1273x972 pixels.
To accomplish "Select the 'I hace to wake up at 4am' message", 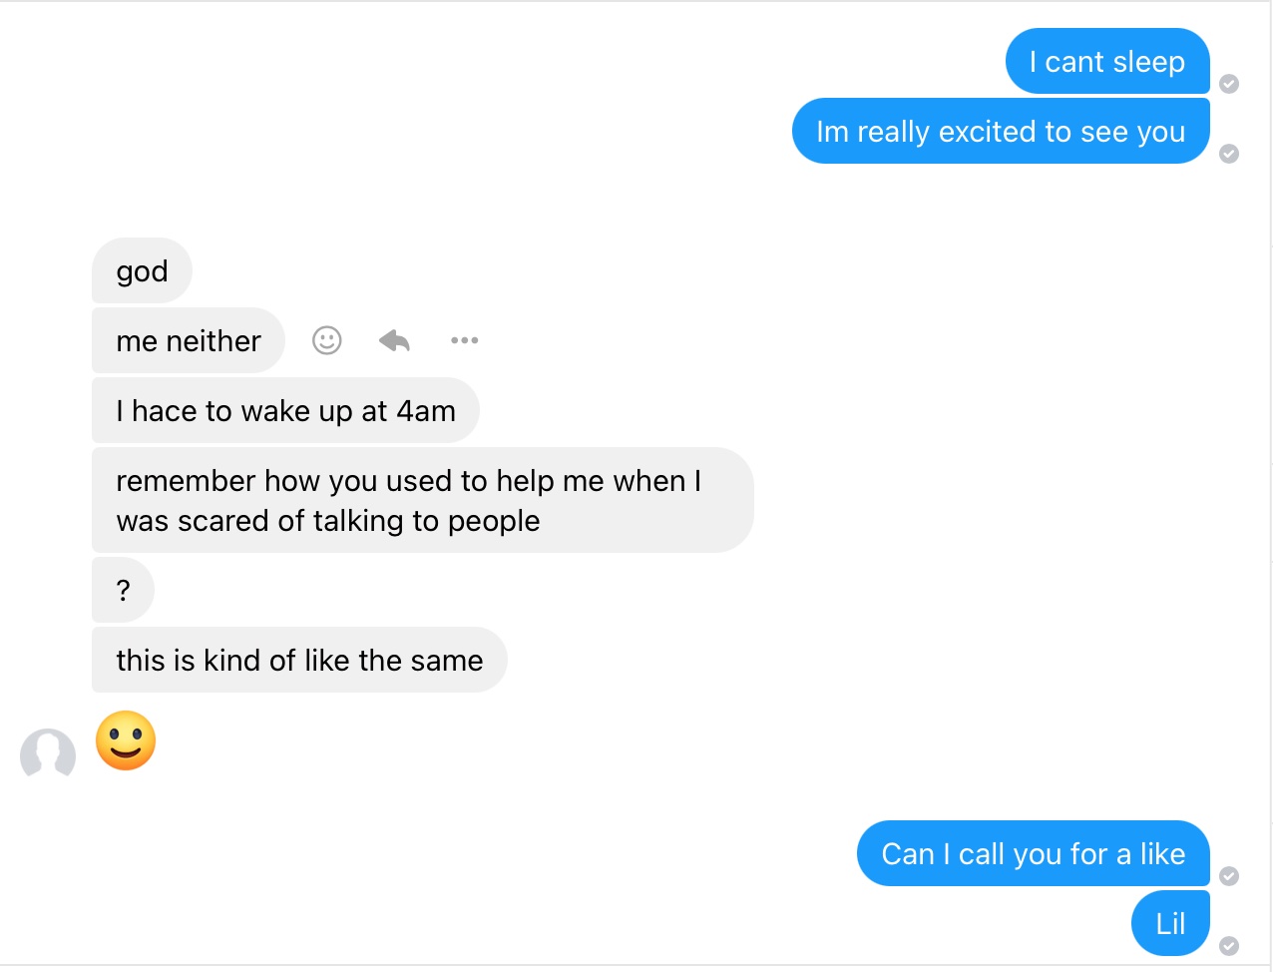I will coord(285,410).
